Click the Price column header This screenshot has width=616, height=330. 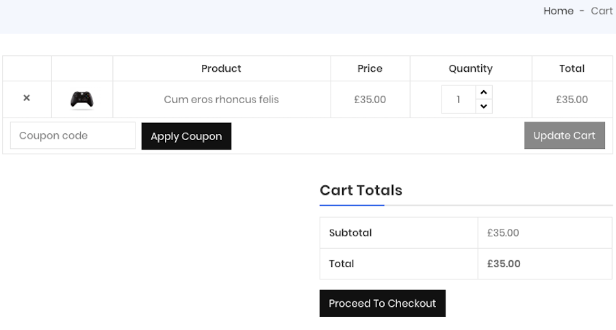(x=370, y=68)
